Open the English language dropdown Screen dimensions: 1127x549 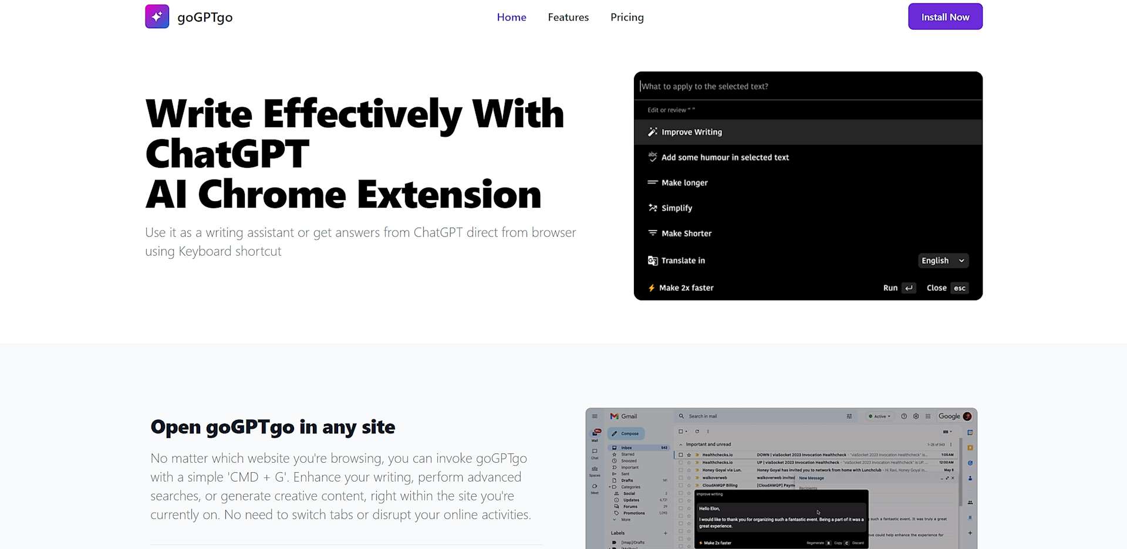click(x=943, y=260)
